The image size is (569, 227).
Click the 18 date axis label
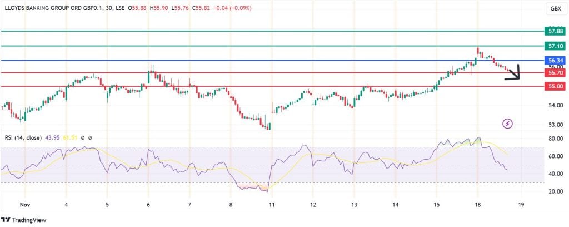tap(477, 205)
